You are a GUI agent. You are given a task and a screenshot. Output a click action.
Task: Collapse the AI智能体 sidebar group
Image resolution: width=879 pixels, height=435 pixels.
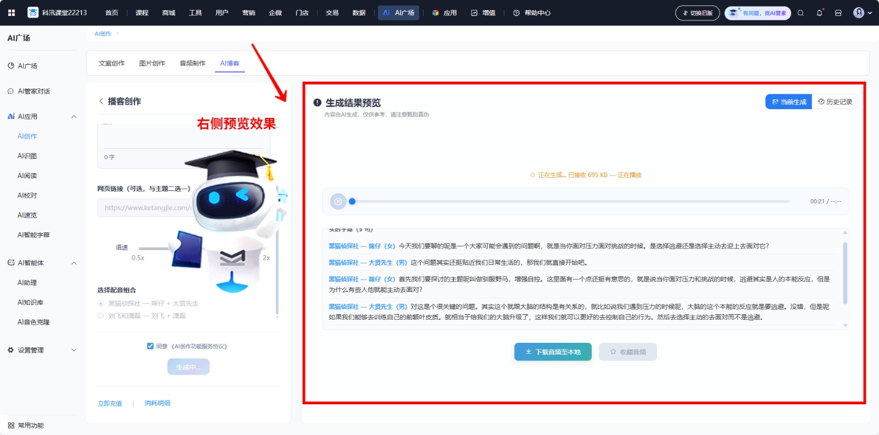point(74,263)
